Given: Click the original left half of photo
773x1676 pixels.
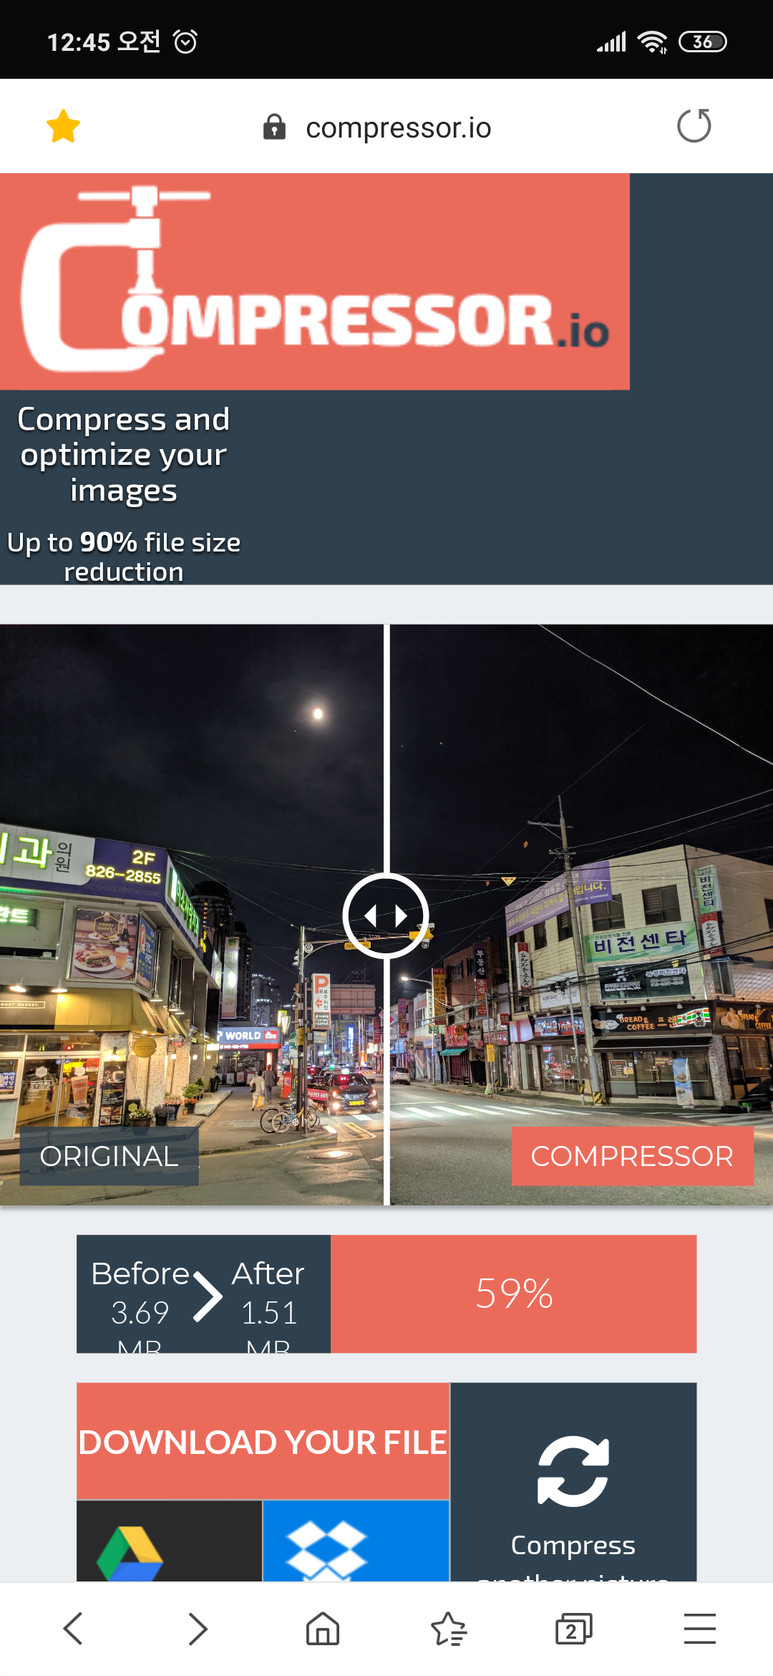Looking at the screenshot, I should point(192,915).
